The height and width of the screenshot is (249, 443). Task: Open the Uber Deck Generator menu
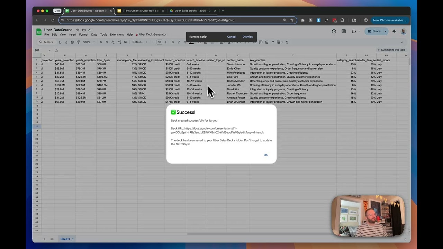[x=151, y=35]
